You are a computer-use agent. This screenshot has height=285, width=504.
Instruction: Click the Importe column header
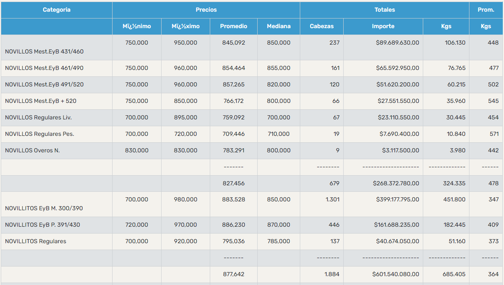click(x=383, y=26)
